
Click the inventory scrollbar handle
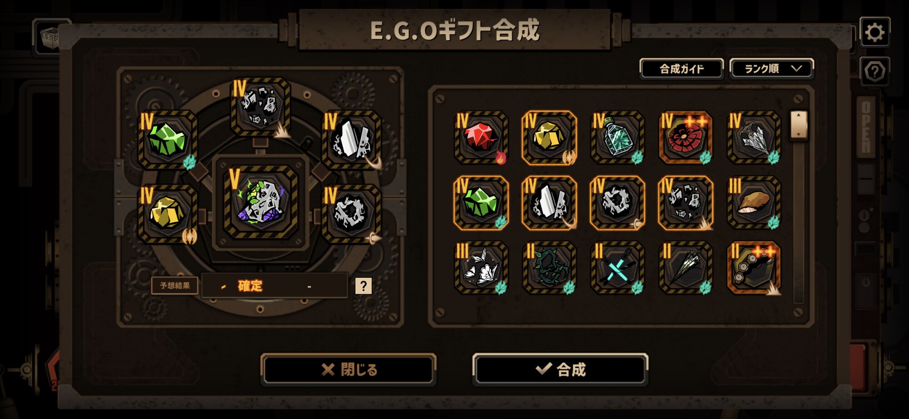799,125
